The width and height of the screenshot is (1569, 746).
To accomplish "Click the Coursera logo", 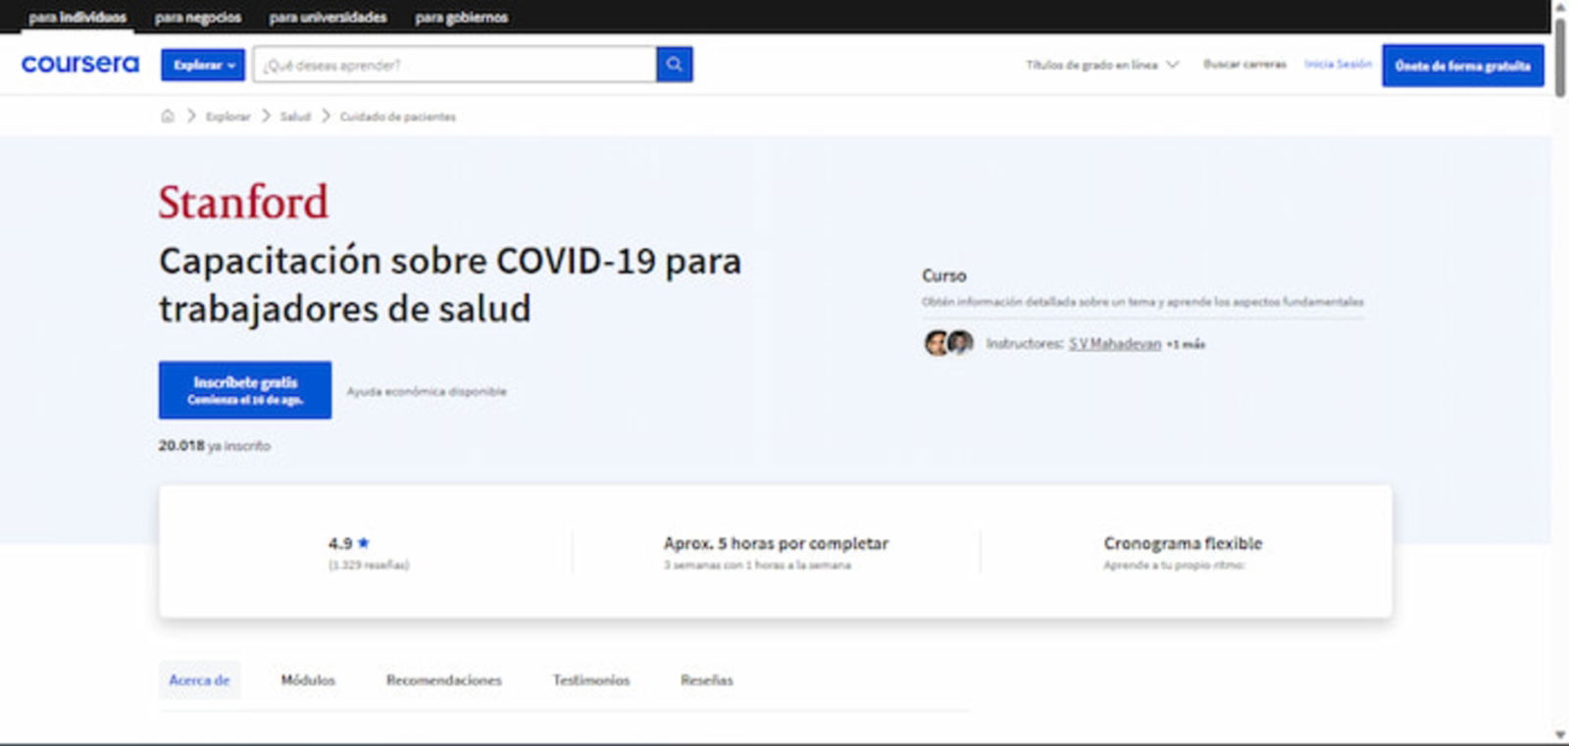I will (x=80, y=65).
